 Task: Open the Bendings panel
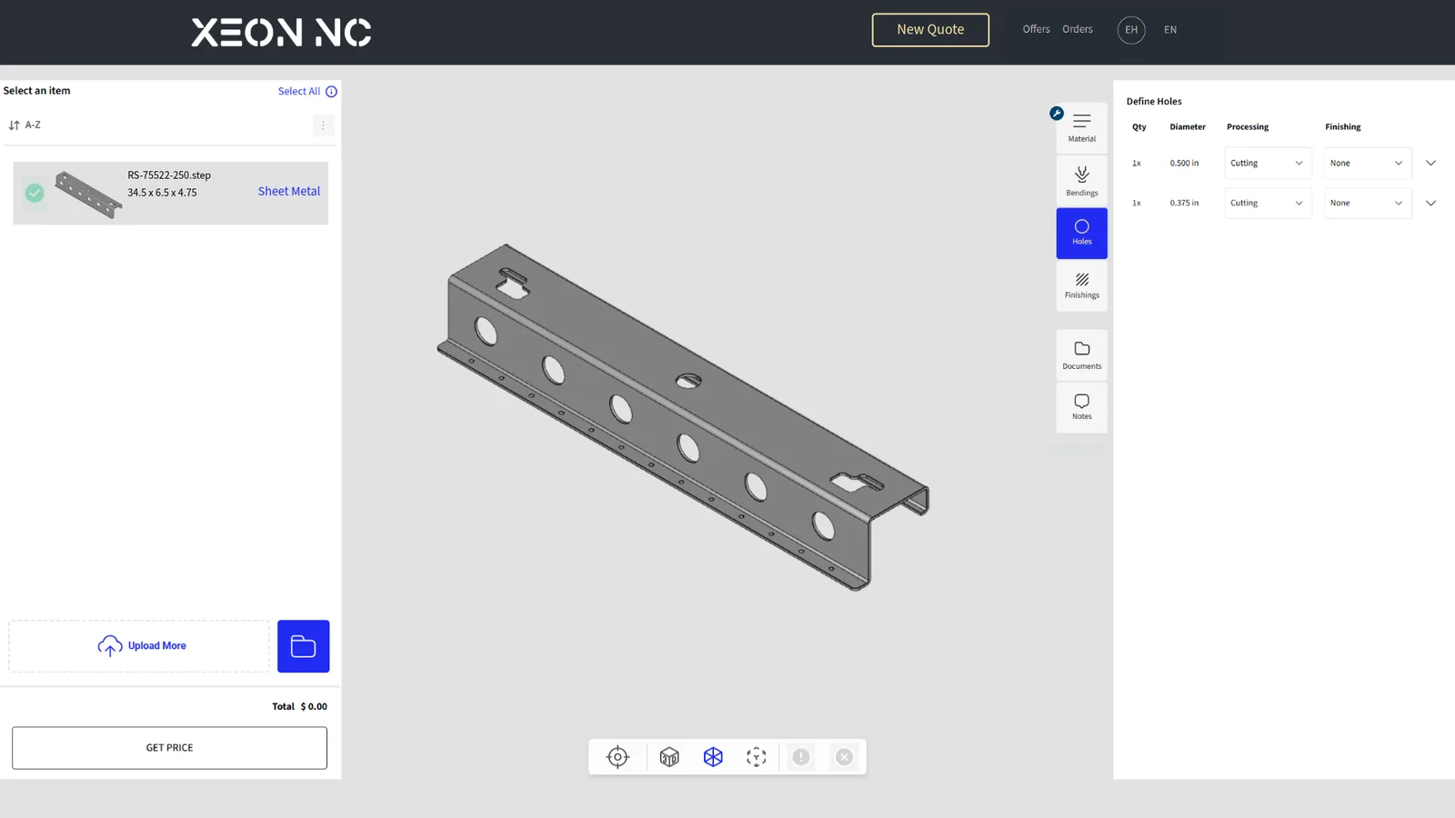click(x=1081, y=180)
